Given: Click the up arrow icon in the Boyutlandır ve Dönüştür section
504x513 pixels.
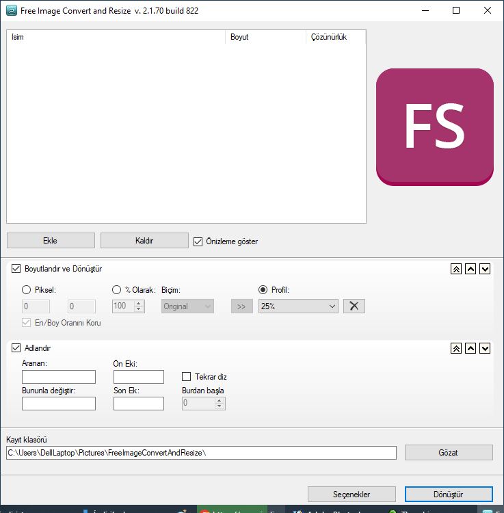Looking at the screenshot, I should (x=470, y=269).
